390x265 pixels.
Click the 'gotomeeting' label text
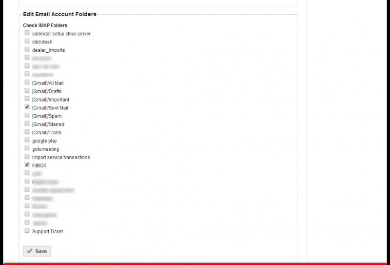(x=46, y=149)
